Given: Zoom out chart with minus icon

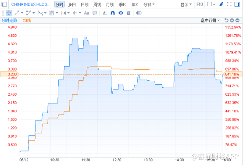Looking at the screenshot, I should [237, 20].
